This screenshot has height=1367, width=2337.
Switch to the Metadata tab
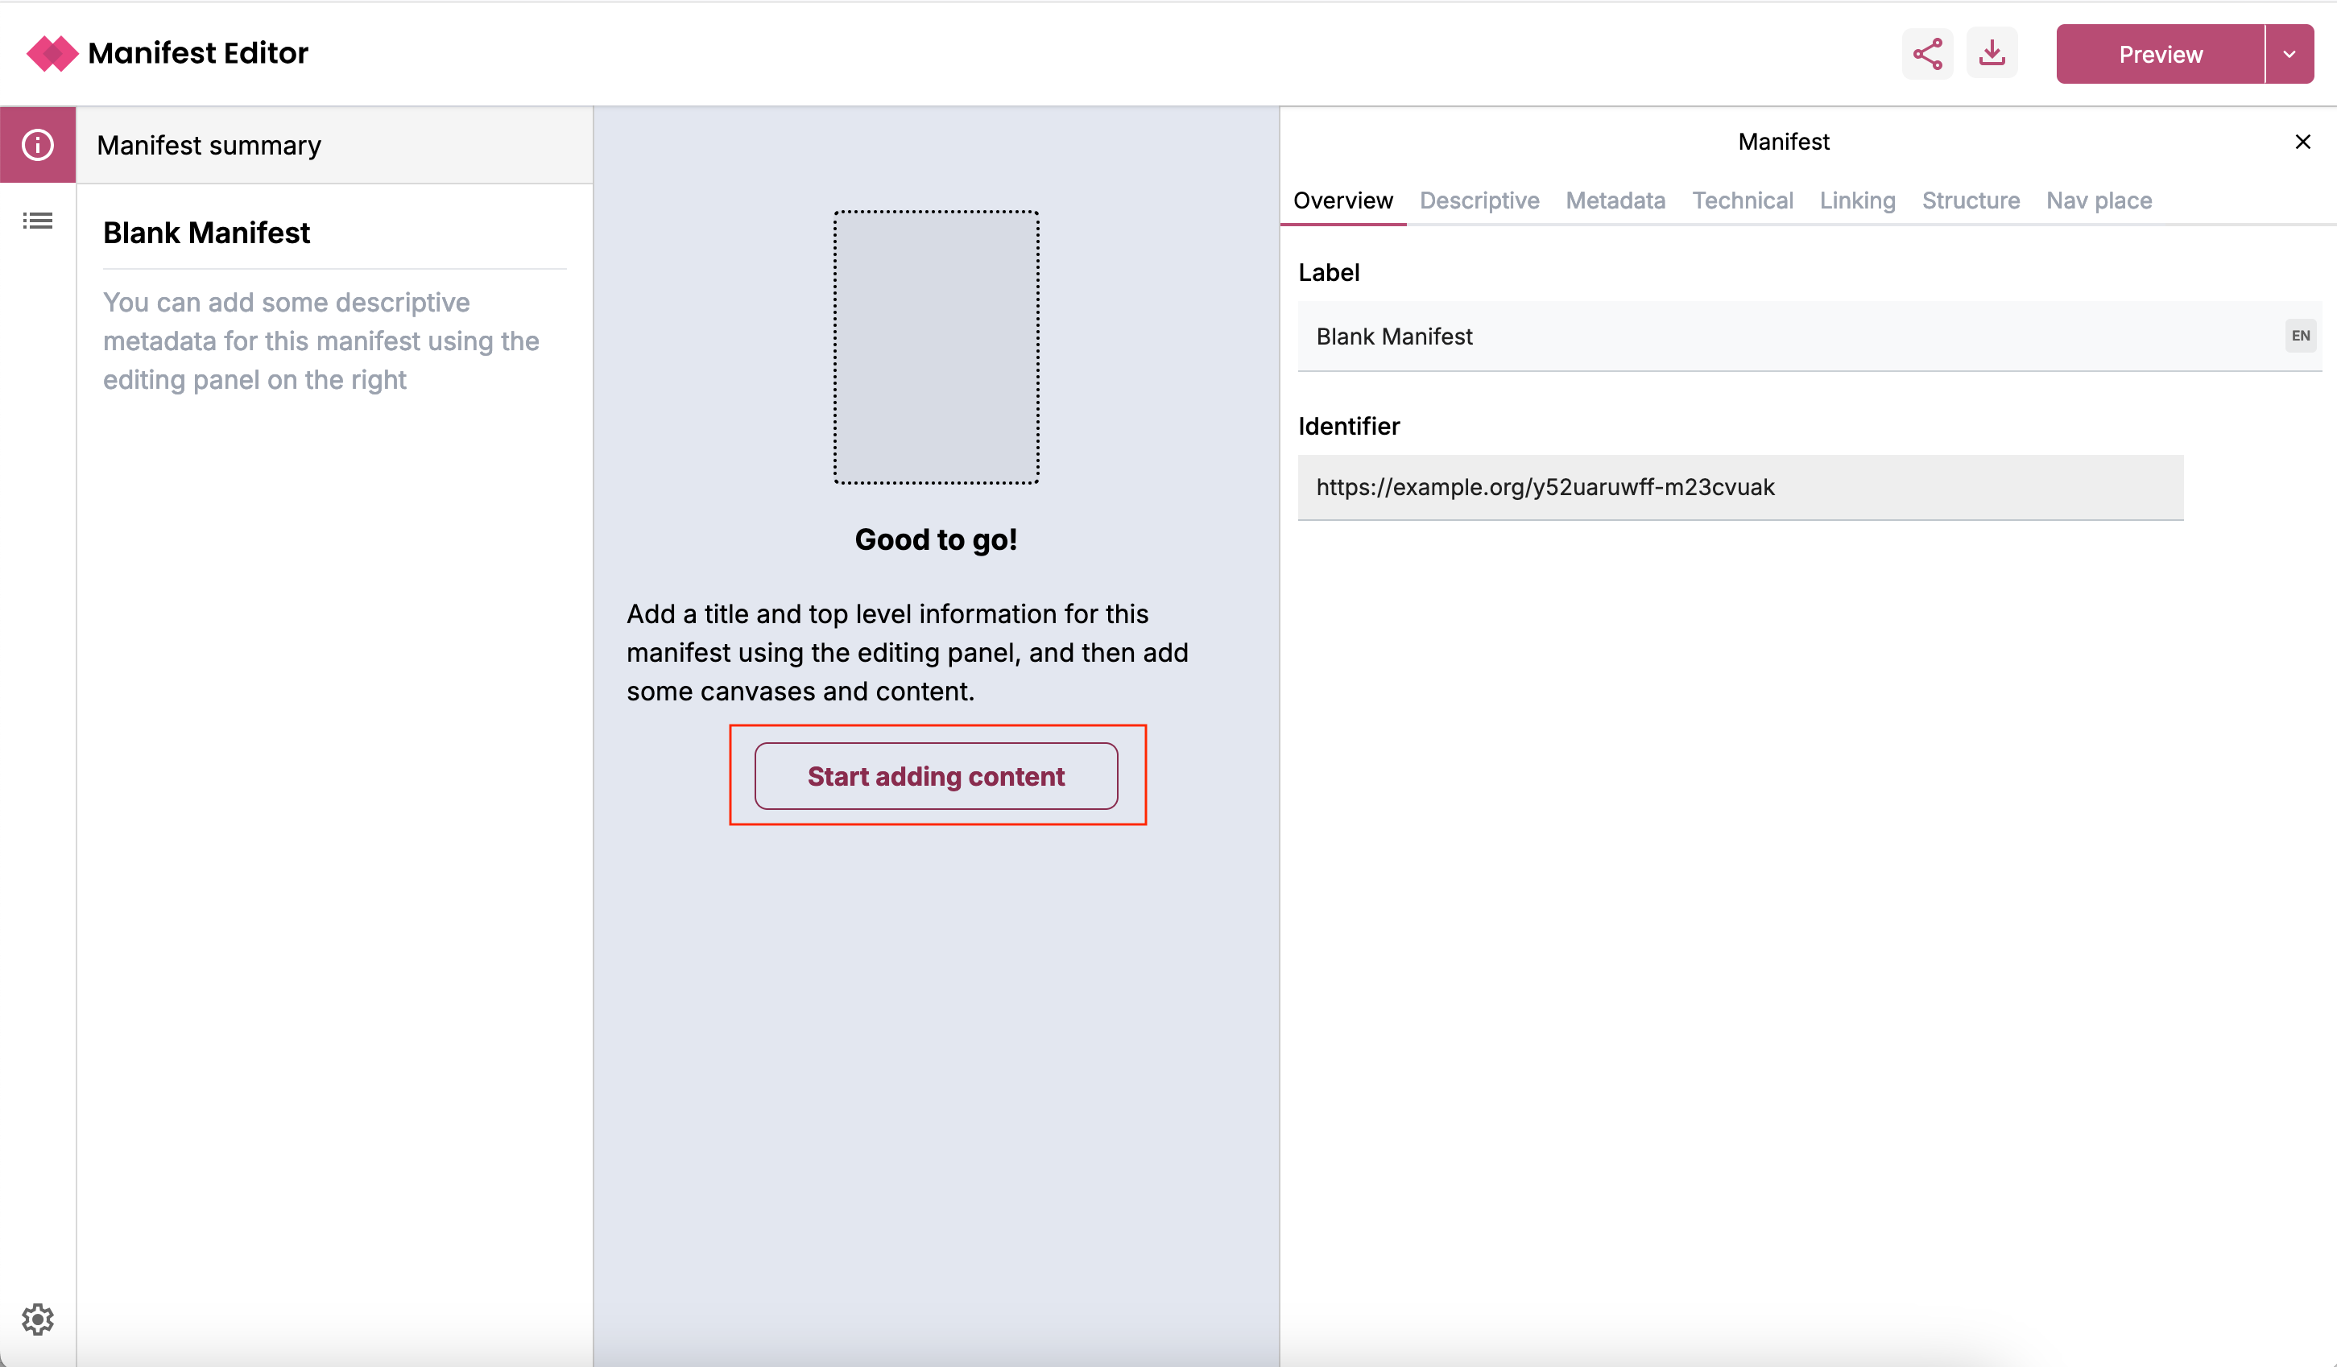tap(1615, 200)
